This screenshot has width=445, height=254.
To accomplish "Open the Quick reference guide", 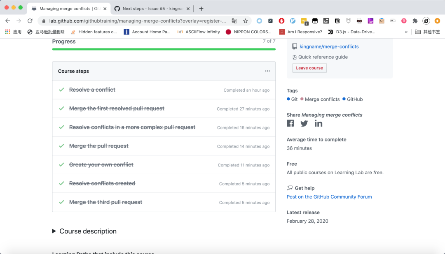I will (x=323, y=57).
